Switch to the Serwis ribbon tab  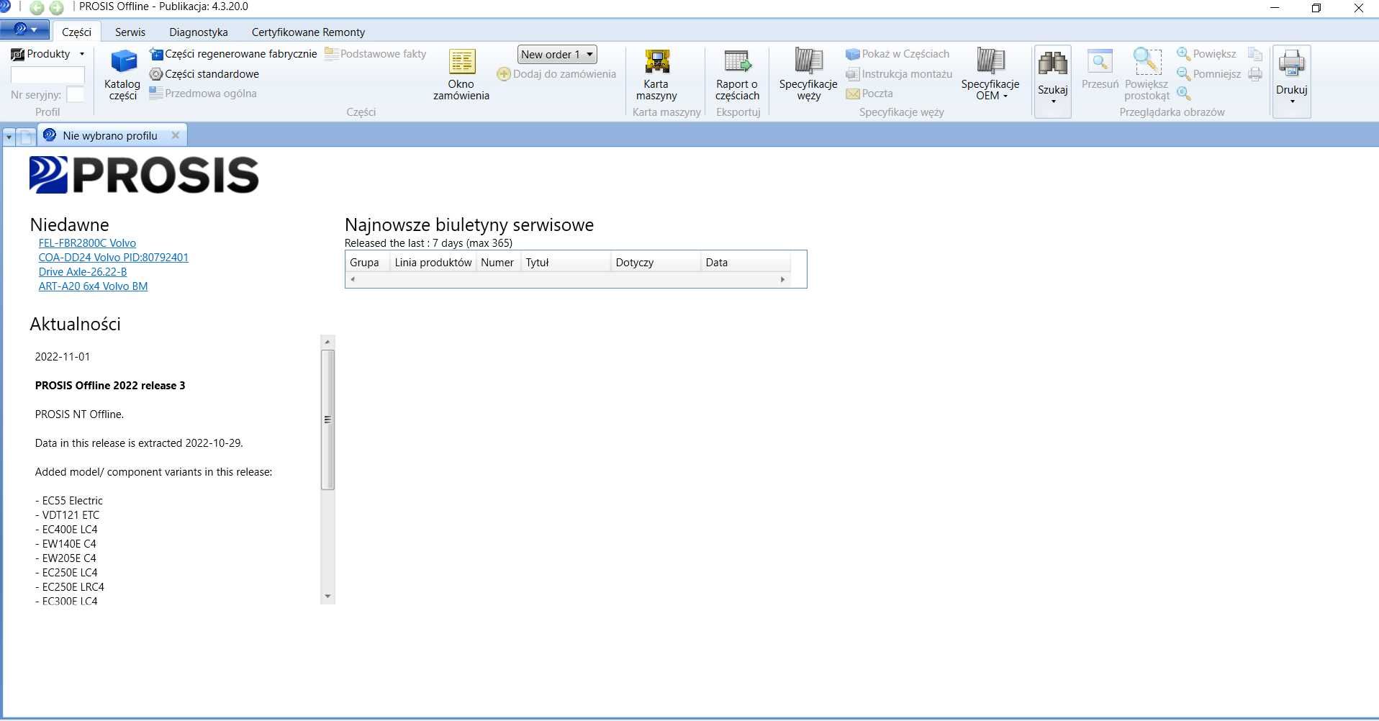pos(130,32)
